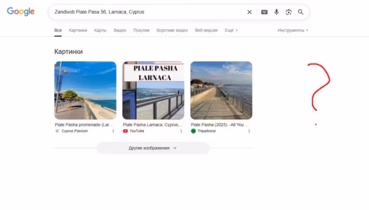Expand the Ещё dropdown menu
Viewport: 369px width, 210px height.
click(x=231, y=30)
